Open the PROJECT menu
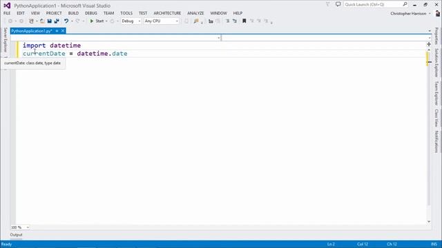This screenshot has width=442, height=248. coord(54,13)
